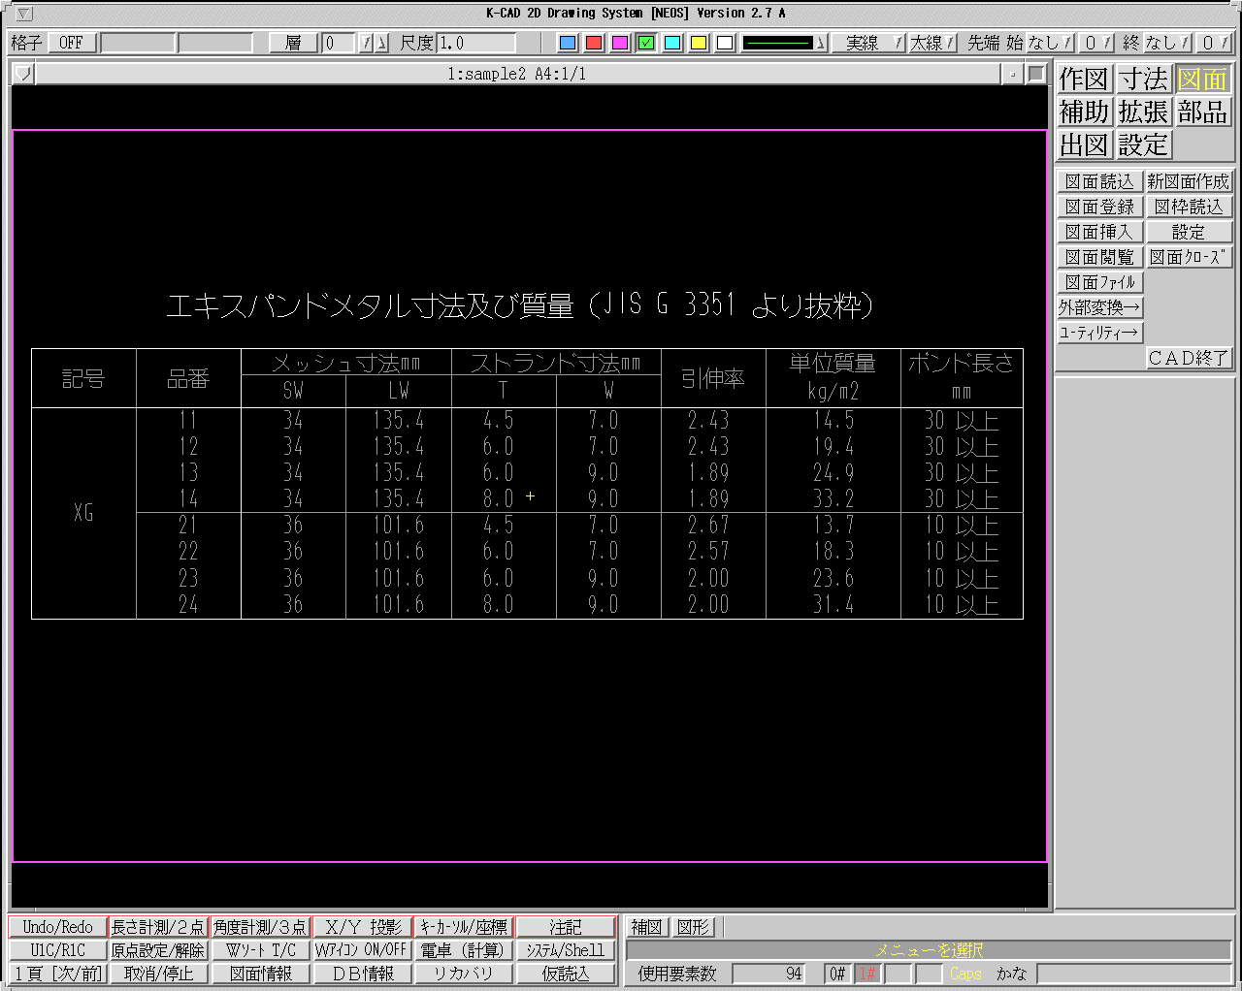Switch to the 寸法 menu tab
The image size is (1242, 991).
(1143, 79)
